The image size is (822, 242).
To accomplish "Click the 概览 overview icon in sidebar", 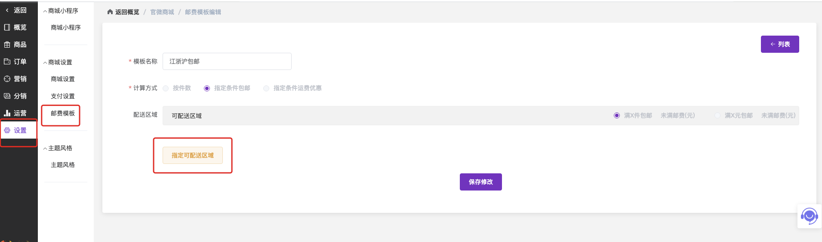I will click(7, 27).
